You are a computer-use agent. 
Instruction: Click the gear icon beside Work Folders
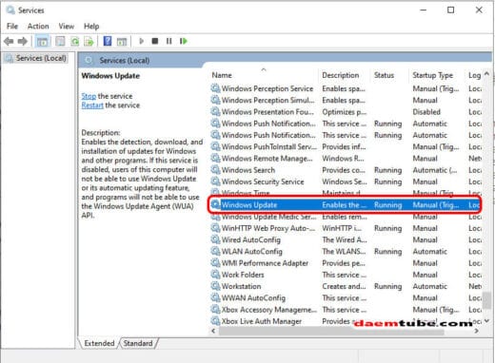(x=215, y=275)
